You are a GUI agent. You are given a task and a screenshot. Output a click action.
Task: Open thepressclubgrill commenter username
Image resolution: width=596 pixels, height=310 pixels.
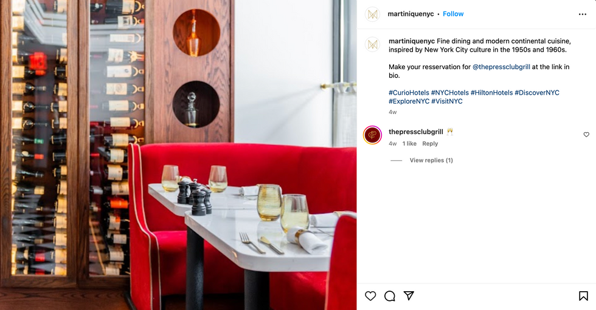pos(416,132)
